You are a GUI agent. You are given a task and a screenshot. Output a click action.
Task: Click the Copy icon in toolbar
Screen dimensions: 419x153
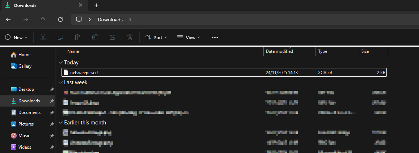click(x=60, y=37)
